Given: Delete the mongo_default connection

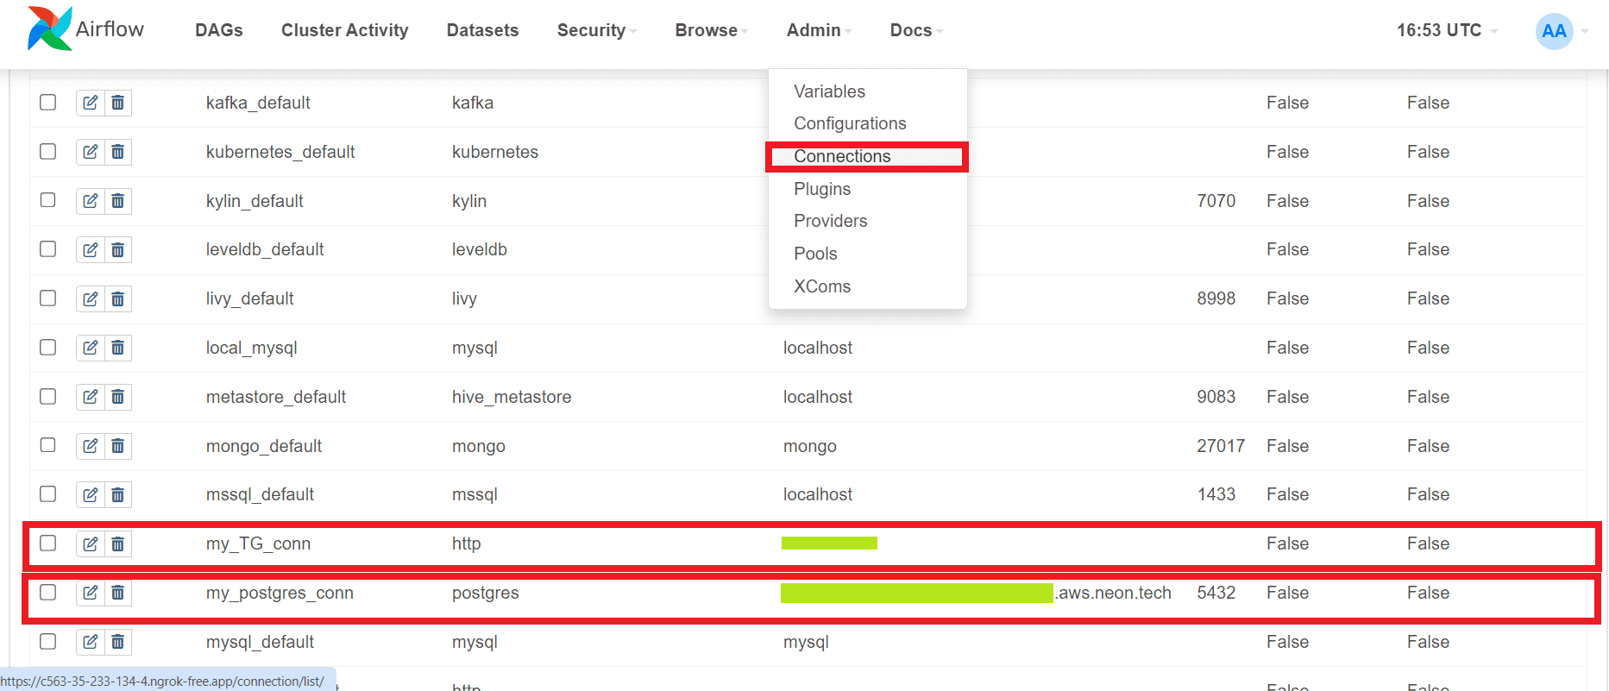Looking at the screenshot, I should (118, 446).
